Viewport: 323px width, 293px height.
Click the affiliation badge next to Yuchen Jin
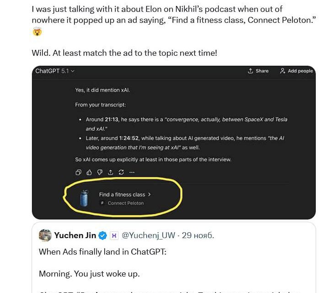click(x=114, y=236)
